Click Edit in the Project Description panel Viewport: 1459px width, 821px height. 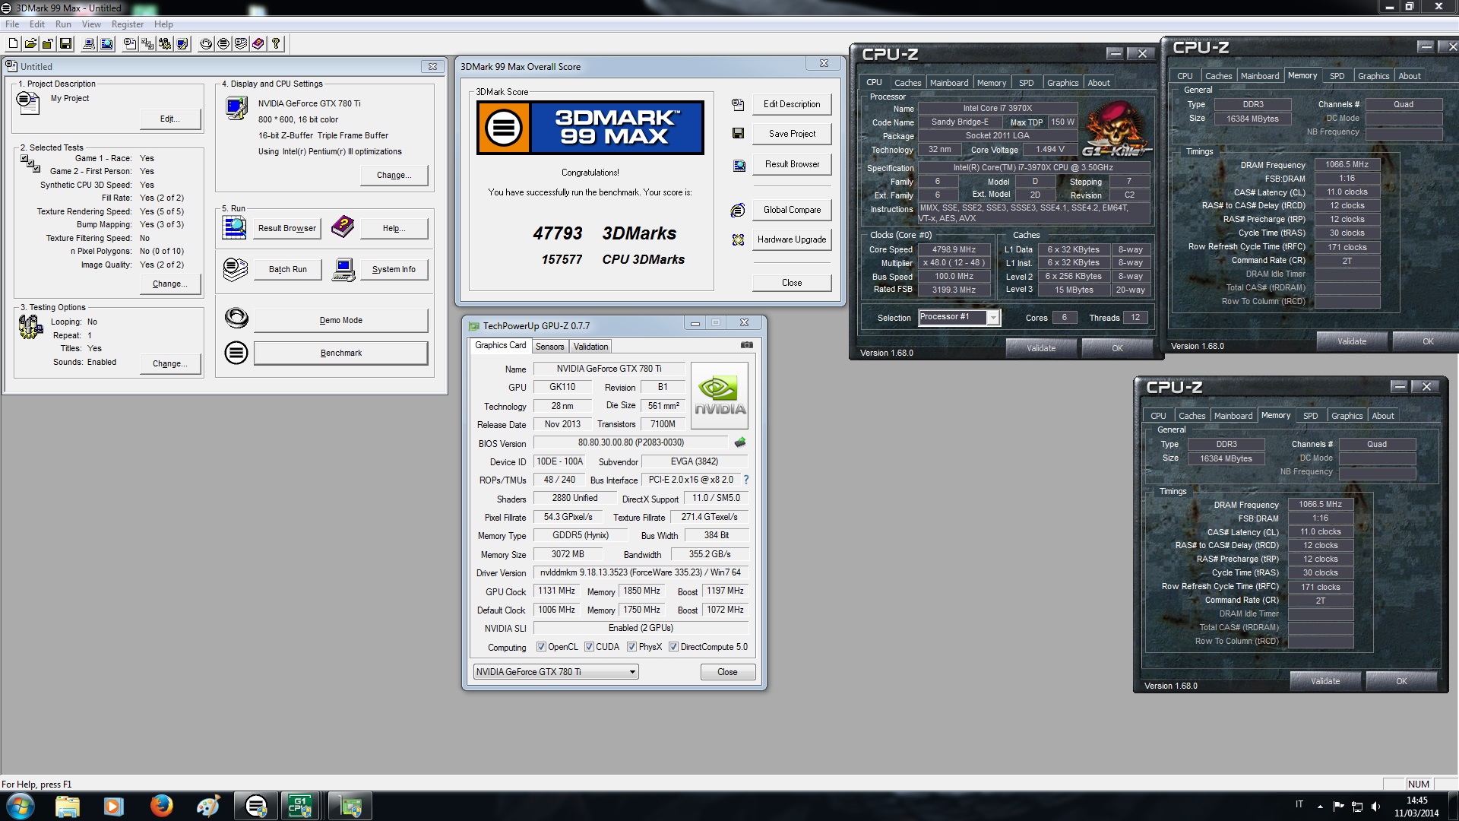pyautogui.click(x=170, y=119)
